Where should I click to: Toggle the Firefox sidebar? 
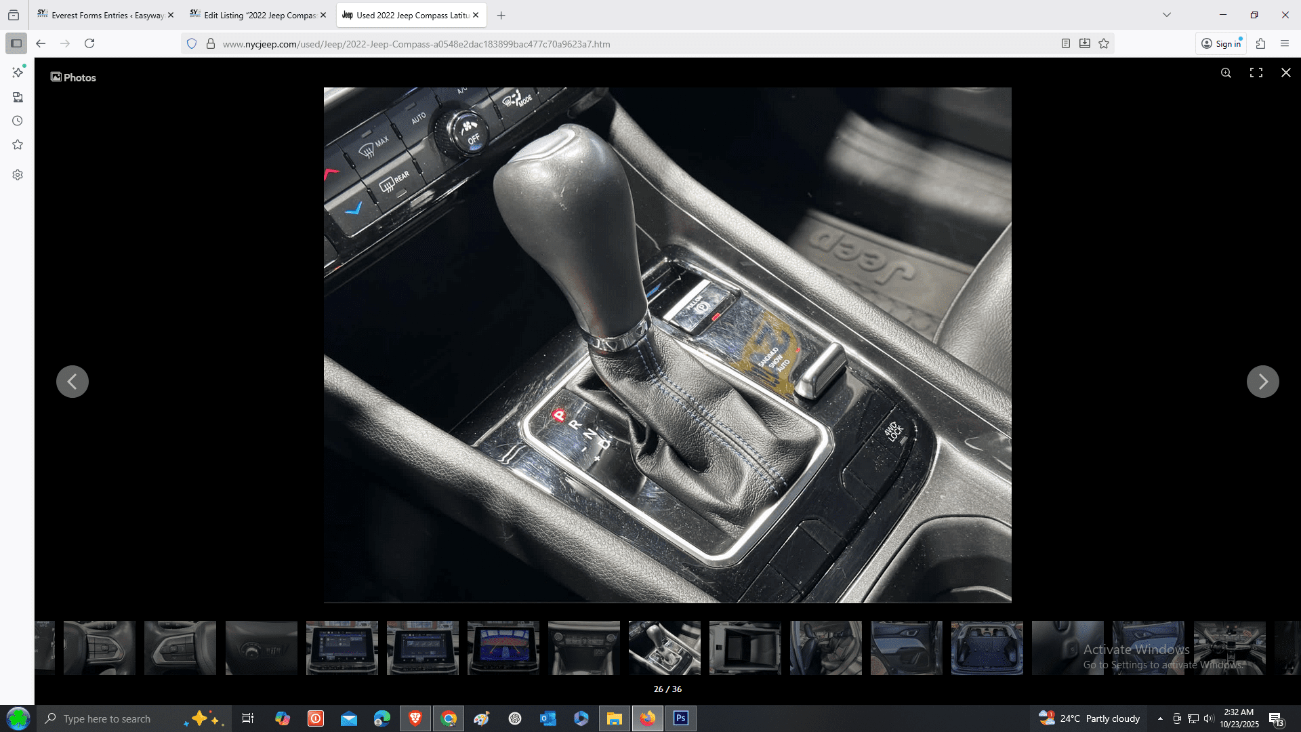(x=16, y=43)
